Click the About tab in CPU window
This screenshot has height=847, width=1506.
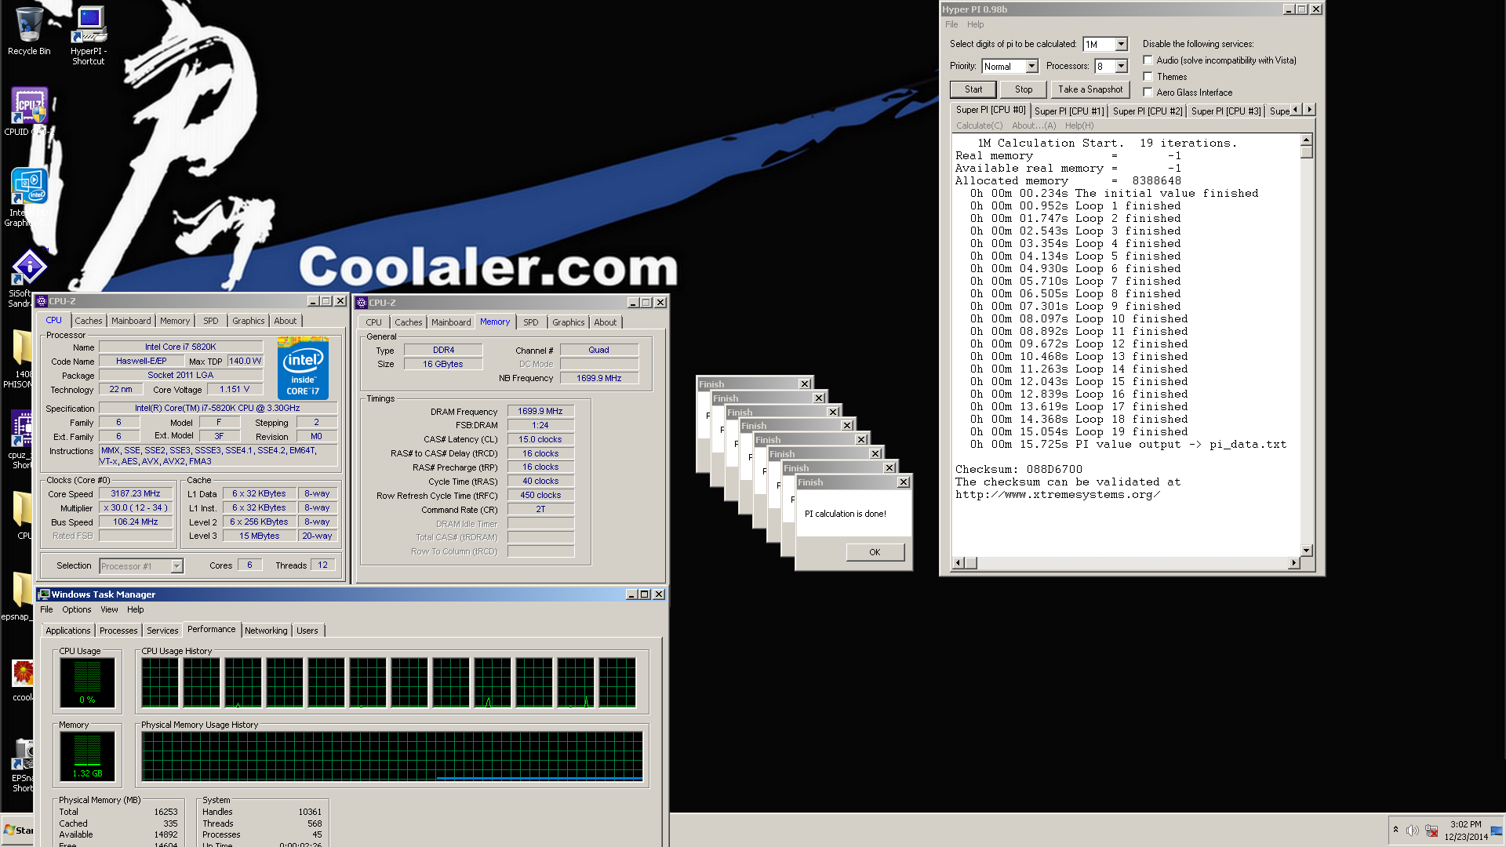(x=286, y=321)
